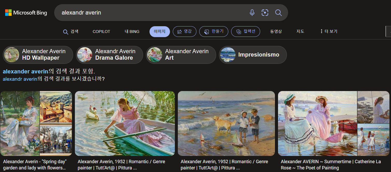Switch to the 동영상 tab
Screen dimensions: 391x172
point(276,32)
